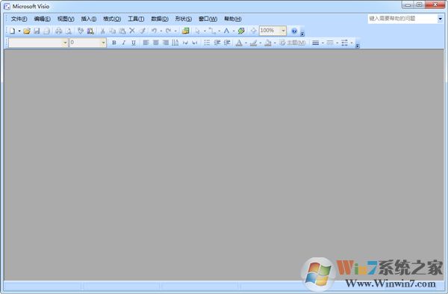Open the zoom percentage dropdown
The width and height of the screenshot is (448, 294).
coord(284,31)
